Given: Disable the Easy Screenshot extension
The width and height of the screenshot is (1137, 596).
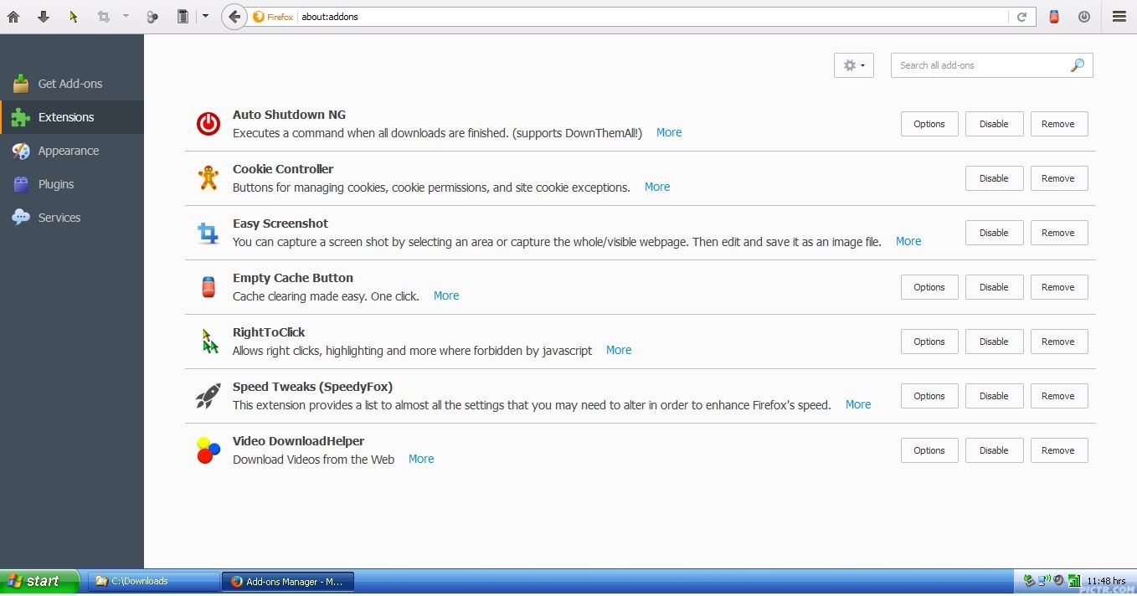Looking at the screenshot, I should click(994, 233).
